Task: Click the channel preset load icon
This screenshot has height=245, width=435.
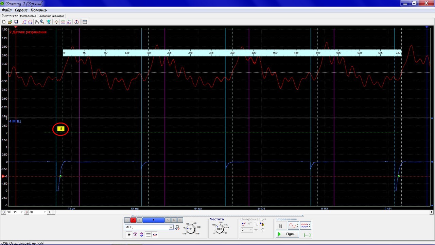Action: [177, 227]
